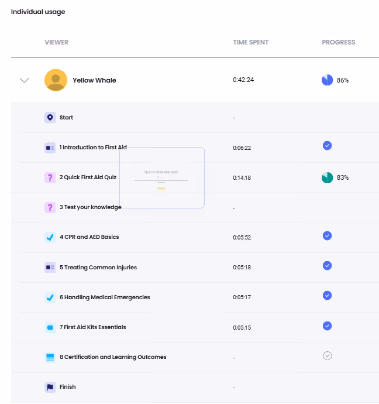
Task: Click the completed check for CPR and AED Basics
Action: (327, 235)
